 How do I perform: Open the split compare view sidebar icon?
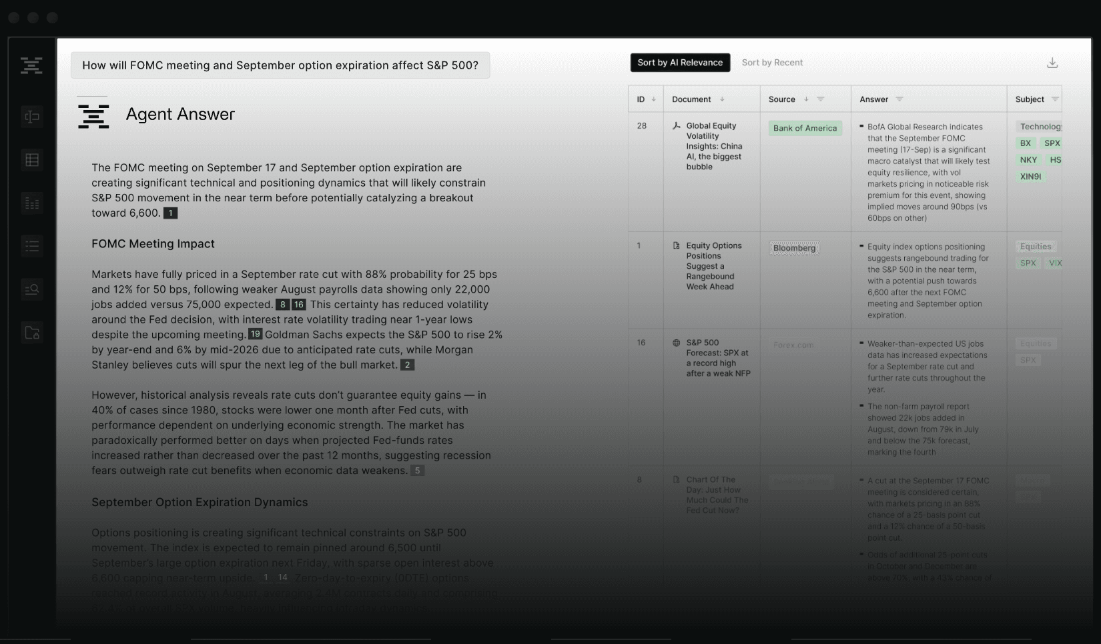(32, 117)
